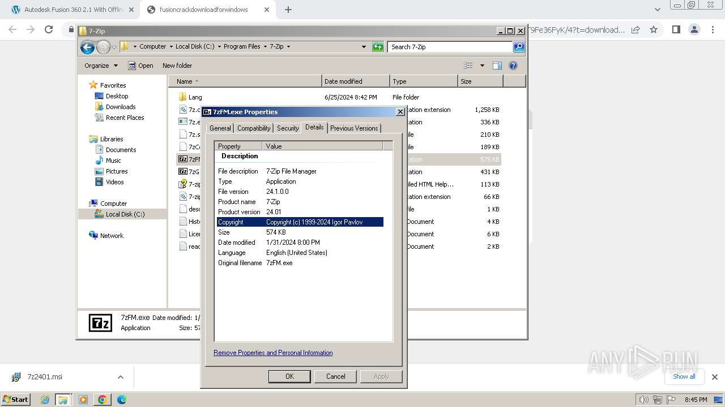This screenshot has height=407, width=725.
Task: Sort by the Date modified column header
Action: click(x=356, y=81)
